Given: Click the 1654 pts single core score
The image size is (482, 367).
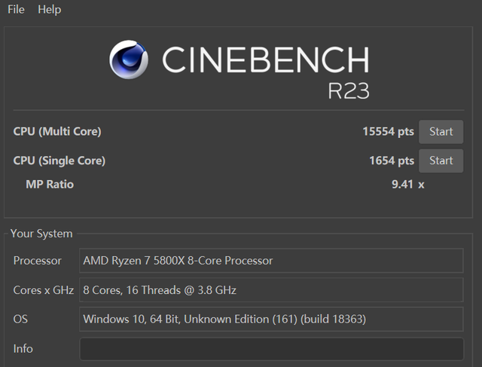Looking at the screenshot, I should pyautogui.click(x=391, y=161).
